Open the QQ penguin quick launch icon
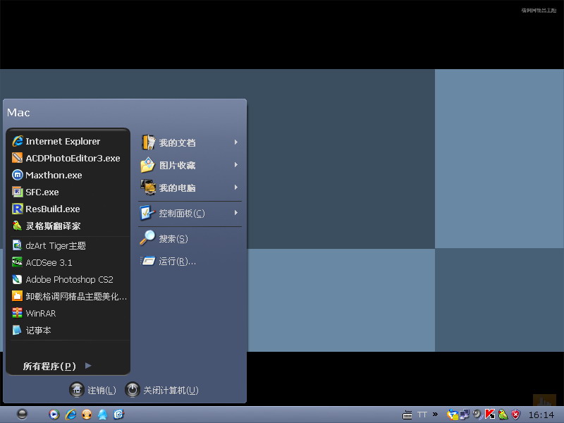Viewport: 564px width, 423px height. [x=102, y=415]
